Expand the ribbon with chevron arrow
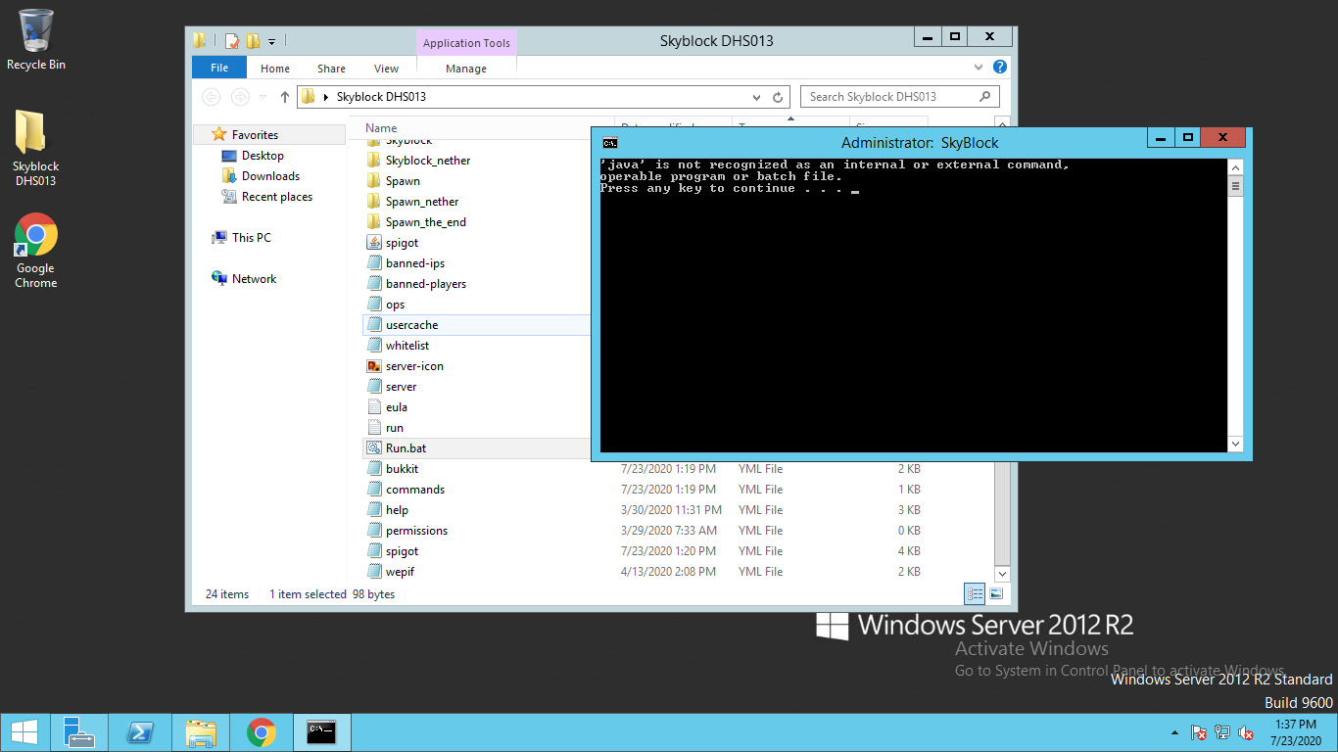This screenshot has width=1338, height=752. [x=979, y=68]
